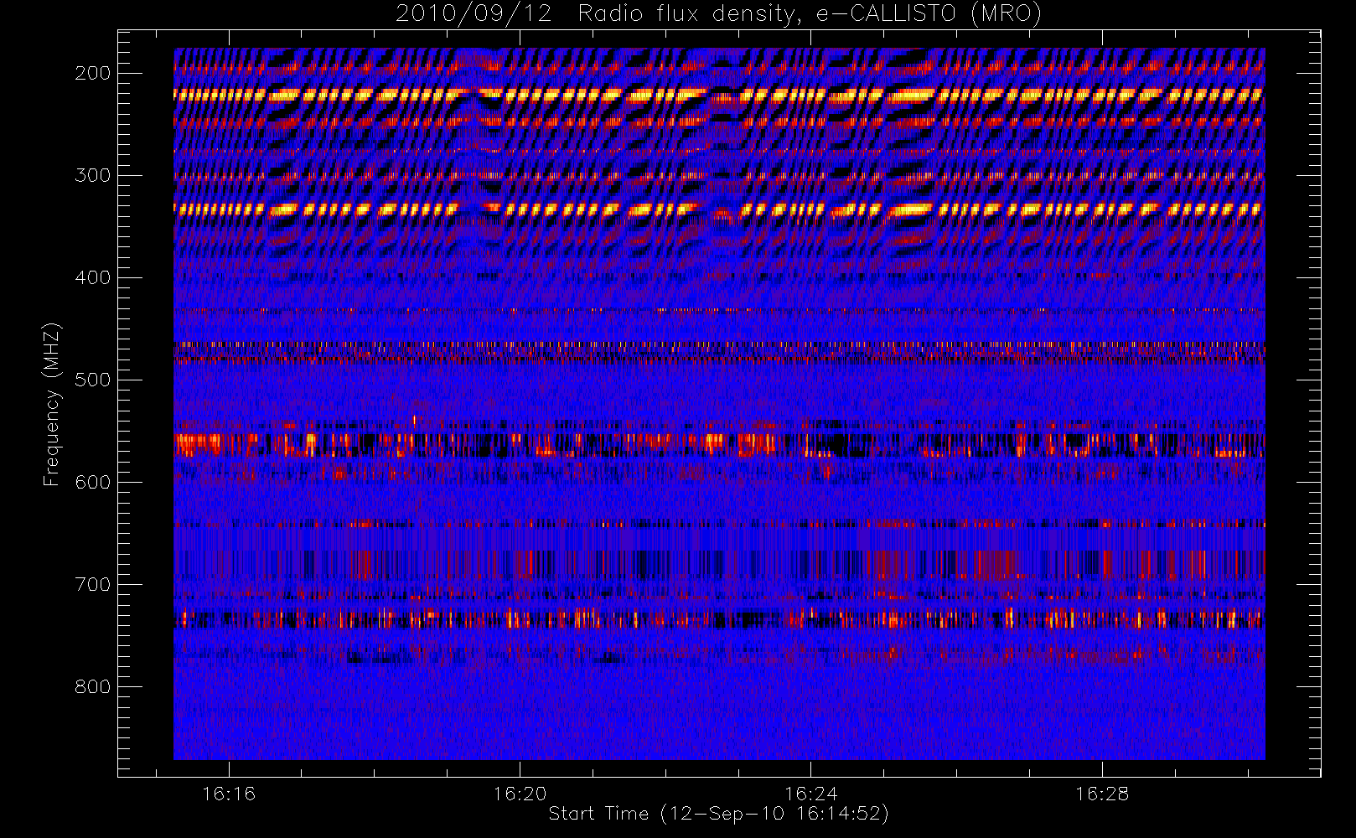Click the 400 frequency tick label
This screenshot has width=1356, height=838.
pyautogui.click(x=93, y=277)
